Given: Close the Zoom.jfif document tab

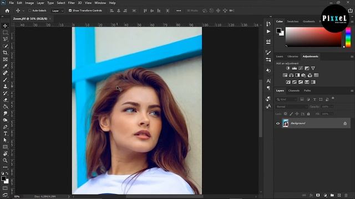Looking at the screenshot, I should [50, 19].
